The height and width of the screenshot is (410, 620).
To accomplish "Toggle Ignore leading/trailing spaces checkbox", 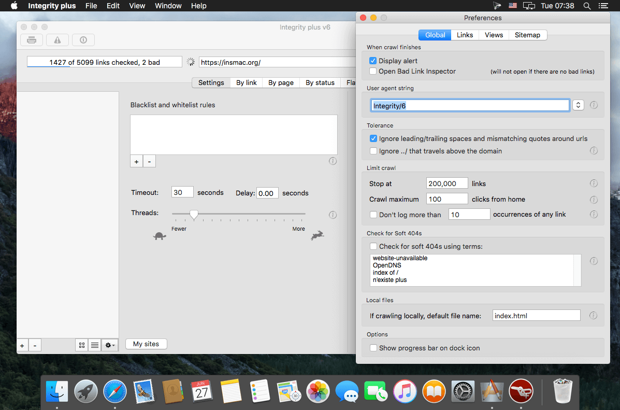I will [x=373, y=138].
